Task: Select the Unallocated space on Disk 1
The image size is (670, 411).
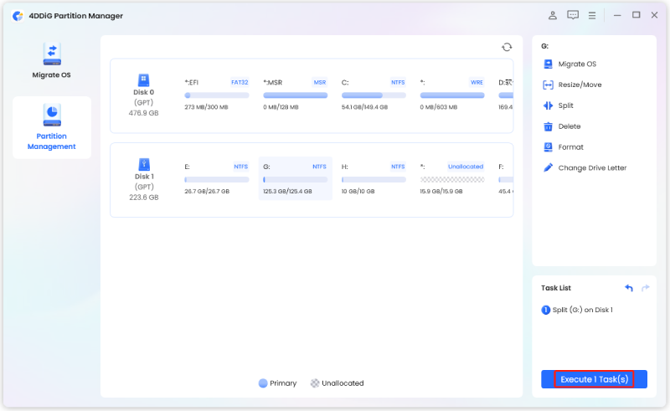Action: tap(452, 179)
